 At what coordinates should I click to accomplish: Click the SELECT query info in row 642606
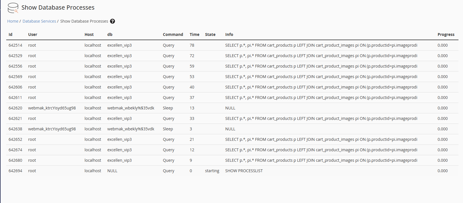click(321, 87)
